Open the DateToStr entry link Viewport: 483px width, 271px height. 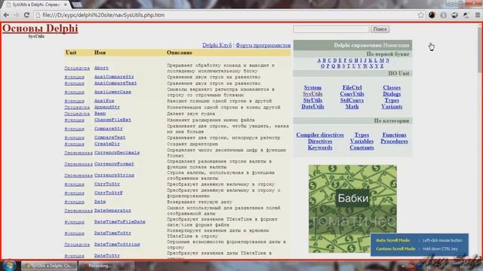[107, 256]
